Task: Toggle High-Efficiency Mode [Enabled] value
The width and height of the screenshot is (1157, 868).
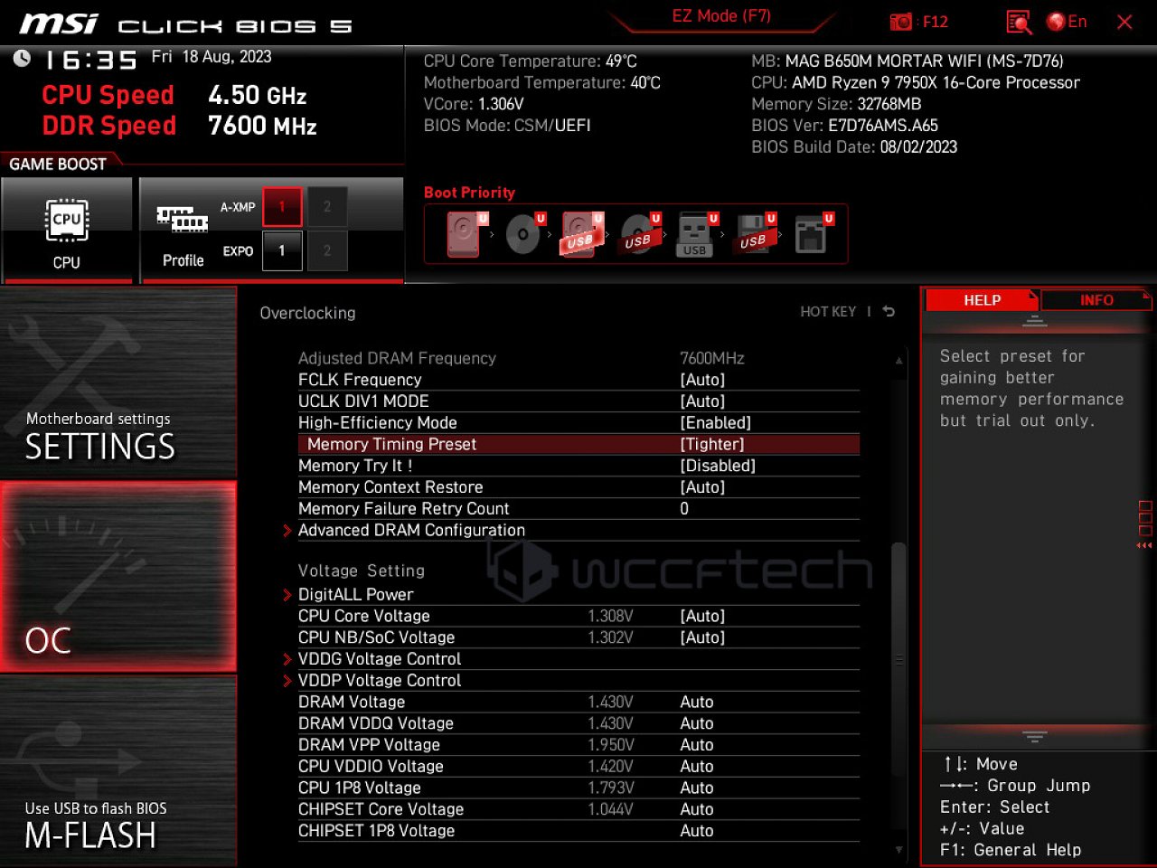Action: click(x=716, y=423)
